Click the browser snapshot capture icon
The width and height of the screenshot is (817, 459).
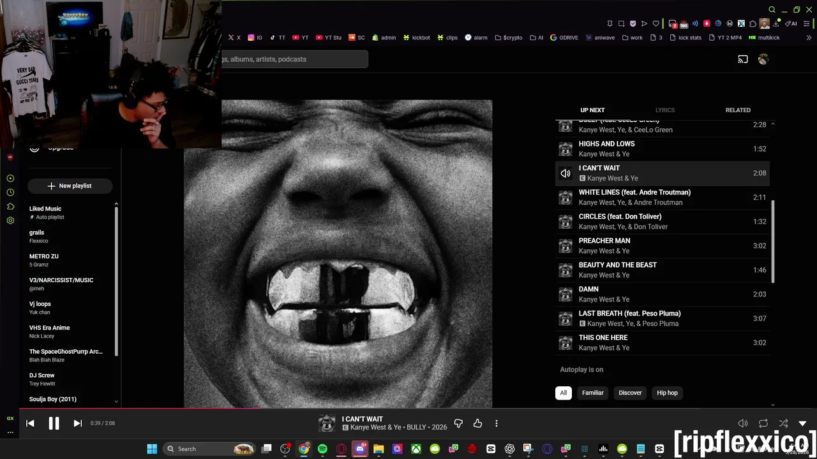click(x=621, y=24)
